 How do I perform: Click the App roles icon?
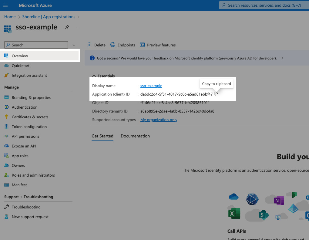pos(6,156)
